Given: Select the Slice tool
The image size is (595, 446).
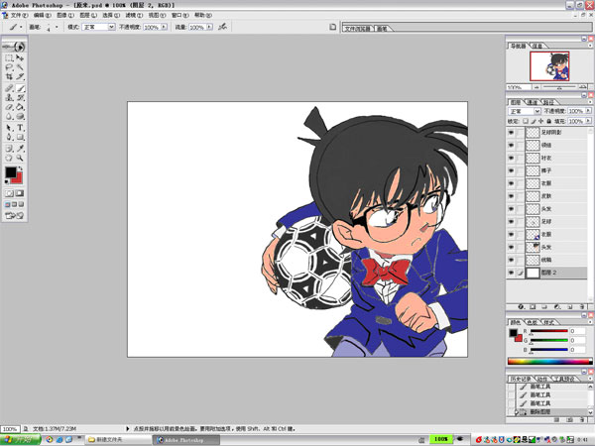Looking at the screenshot, I should click(20, 76).
